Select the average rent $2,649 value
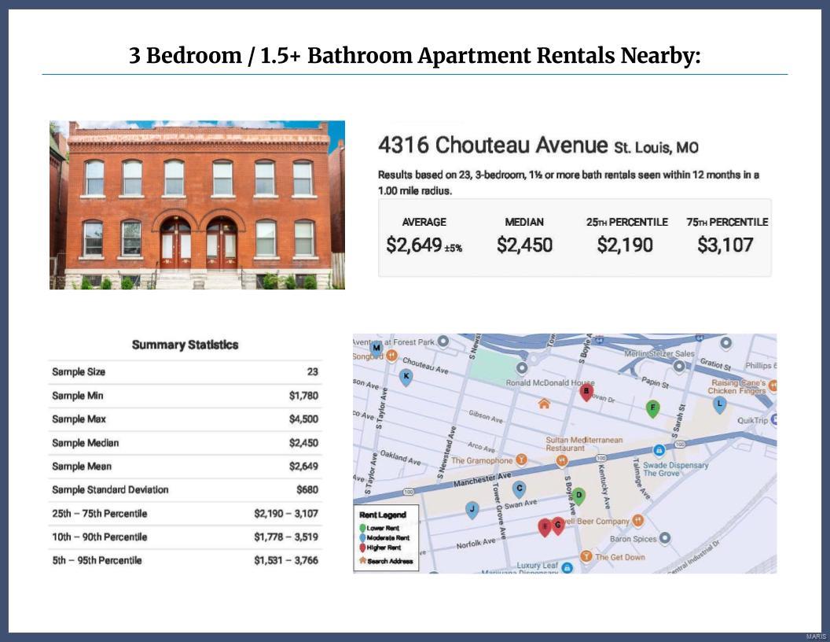This screenshot has width=830, height=642. [414, 245]
